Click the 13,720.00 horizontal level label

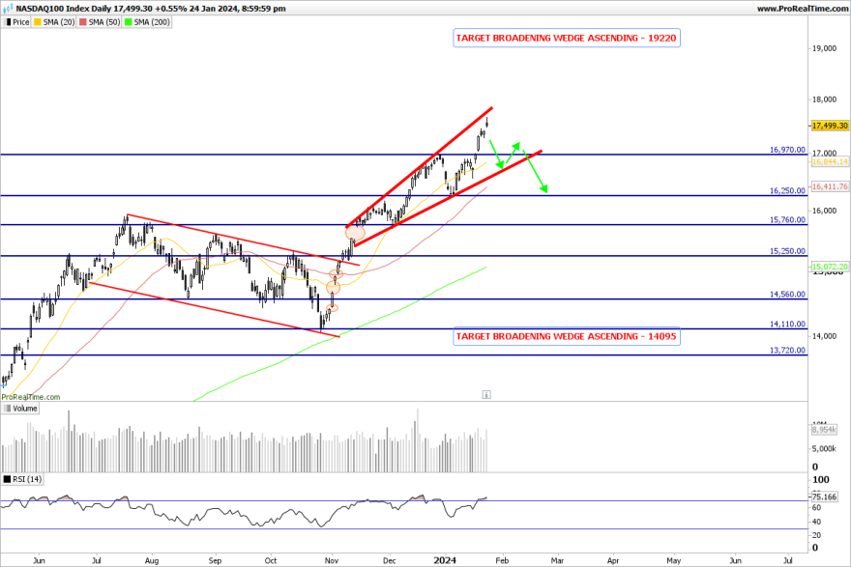[787, 351]
